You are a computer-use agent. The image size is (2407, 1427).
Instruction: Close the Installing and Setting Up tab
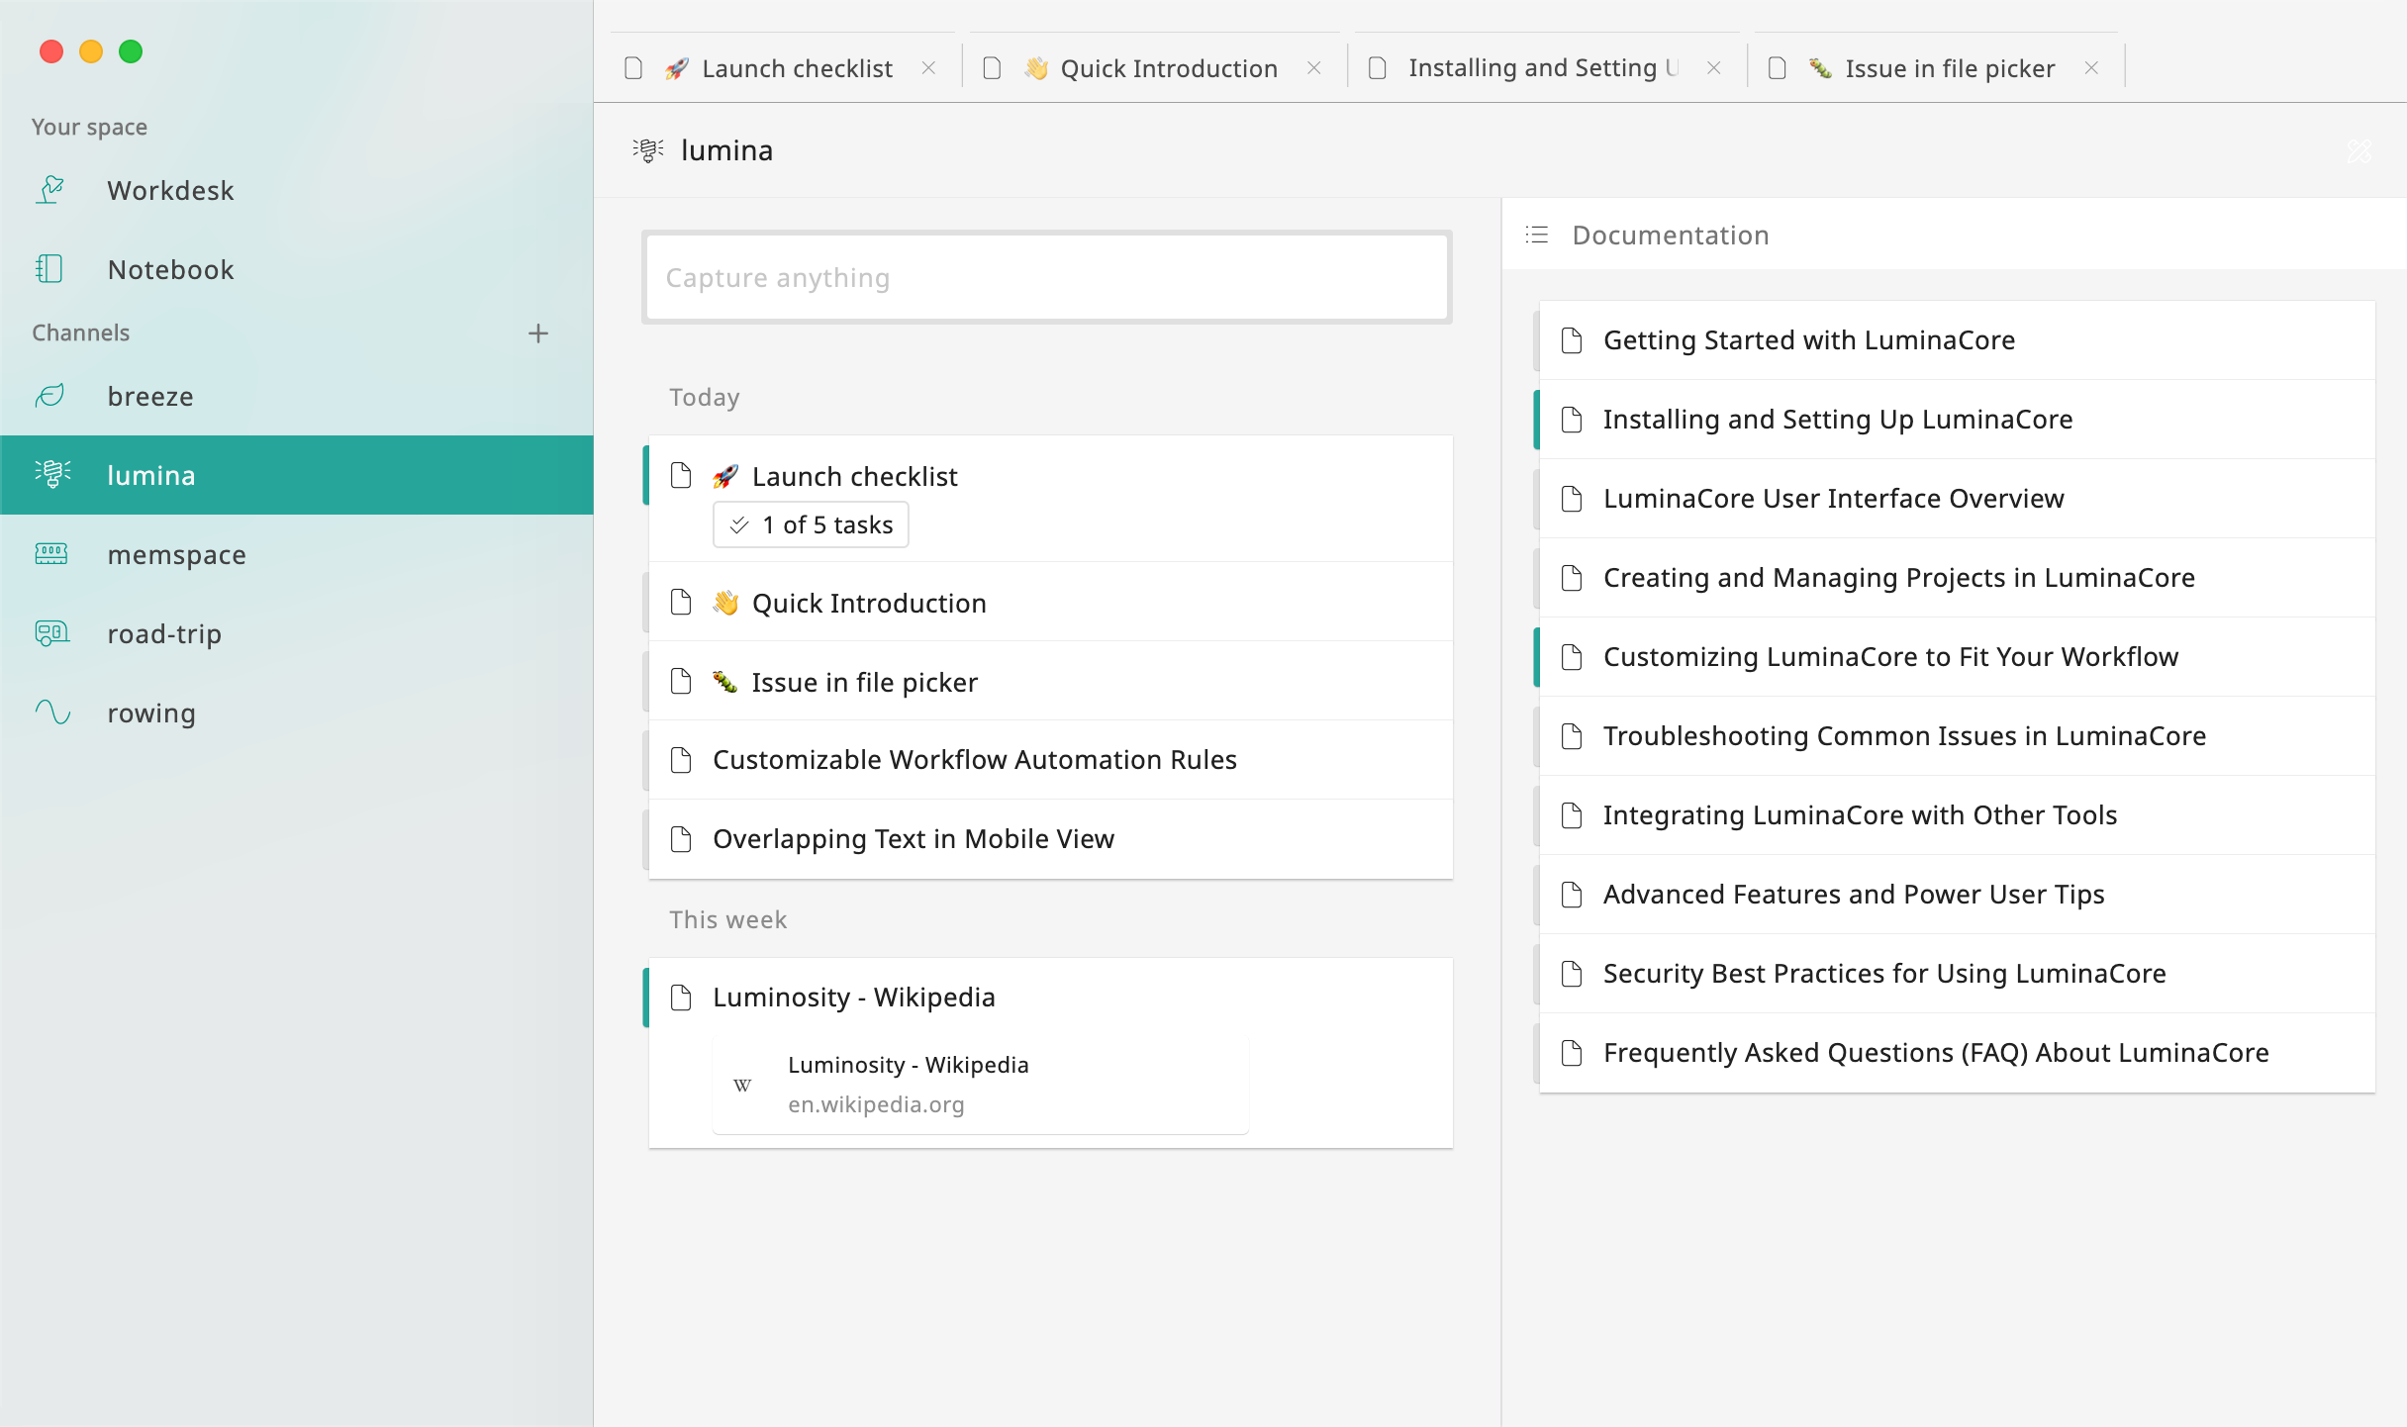coord(1714,68)
